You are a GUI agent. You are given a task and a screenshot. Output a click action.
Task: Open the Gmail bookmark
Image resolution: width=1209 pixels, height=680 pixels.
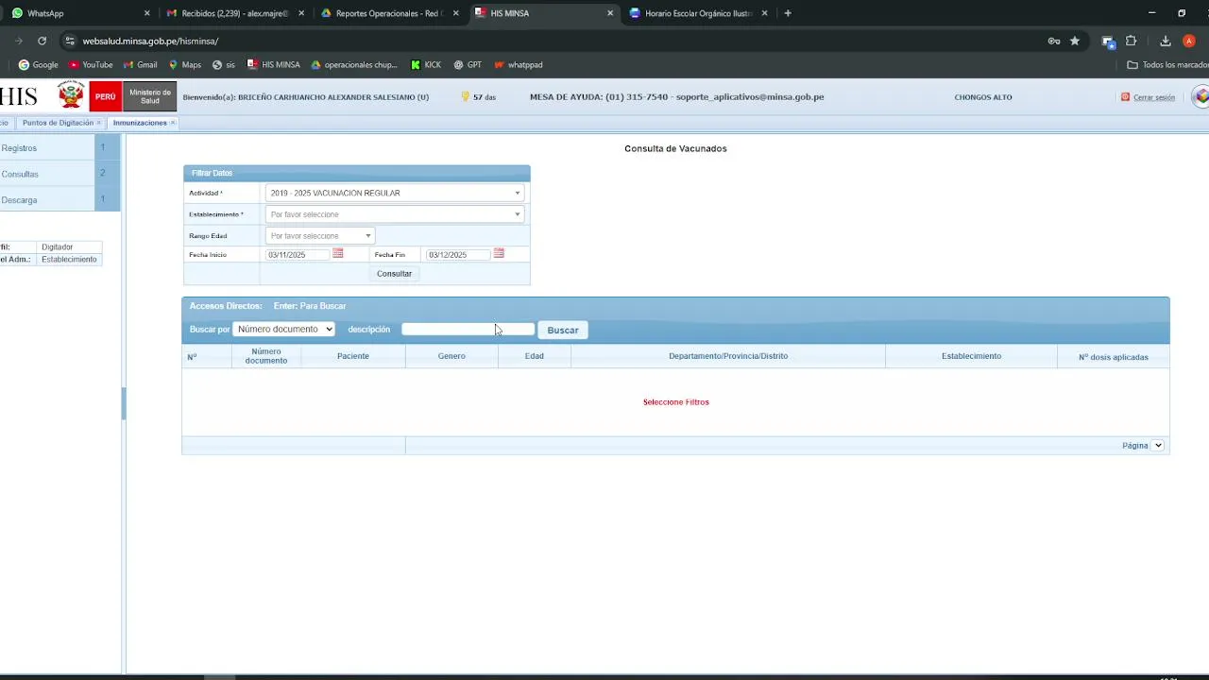[140, 65]
